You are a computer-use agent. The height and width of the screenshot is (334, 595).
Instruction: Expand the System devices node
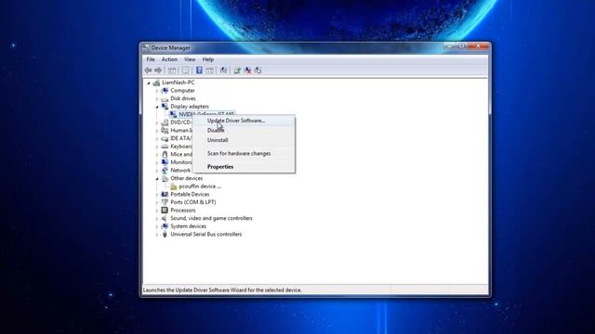(157, 226)
